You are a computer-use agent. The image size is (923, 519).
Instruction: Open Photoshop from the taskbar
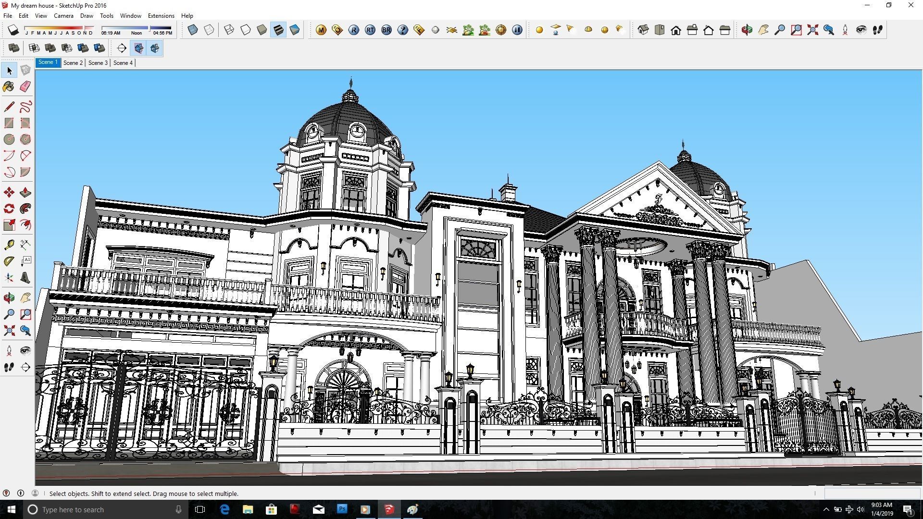point(342,509)
